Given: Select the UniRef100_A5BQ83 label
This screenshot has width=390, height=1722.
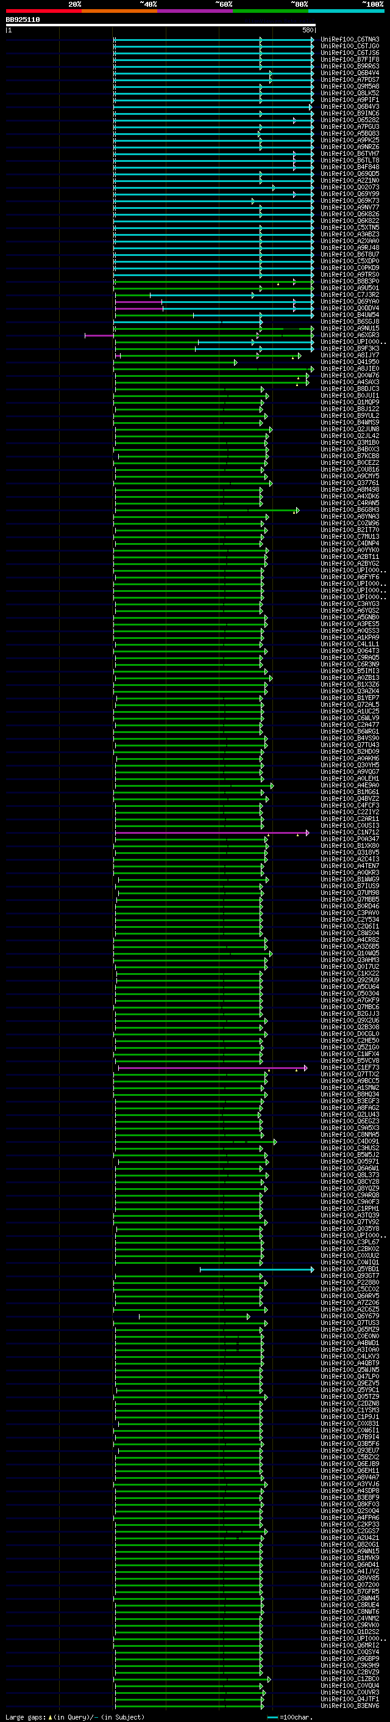Looking at the screenshot, I should pyautogui.click(x=350, y=133).
